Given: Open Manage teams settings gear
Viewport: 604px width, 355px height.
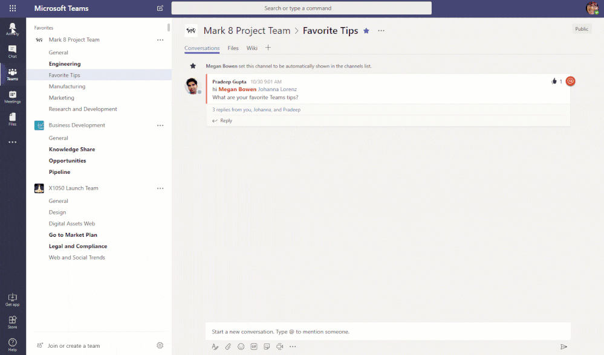Looking at the screenshot, I should pos(160,345).
